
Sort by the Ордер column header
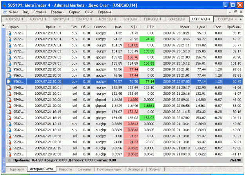coord(16,27)
